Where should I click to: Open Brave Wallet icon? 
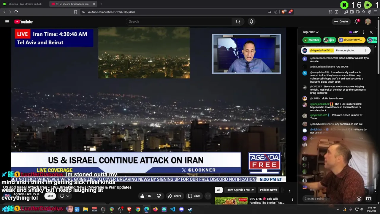point(358,12)
